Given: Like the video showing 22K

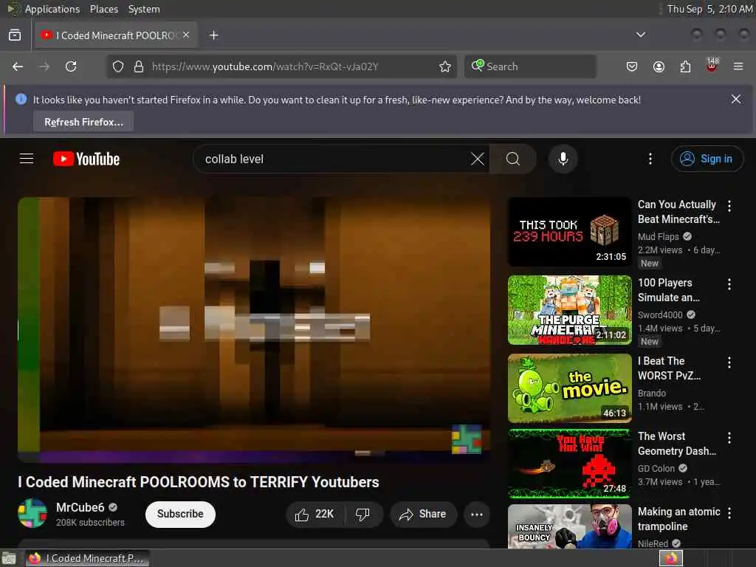Looking at the screenshot, I should (x=315, y=514).
